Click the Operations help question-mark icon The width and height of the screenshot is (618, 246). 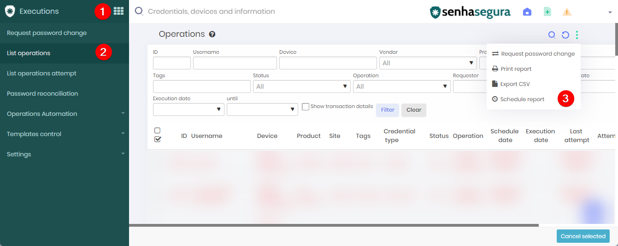(212, 34)
